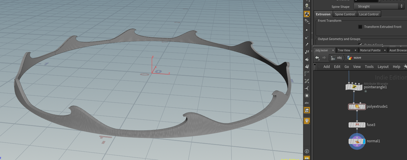Screen dimensions: 407x160
Task: Toggle the blue display flag on normal1
Action: 364,141
